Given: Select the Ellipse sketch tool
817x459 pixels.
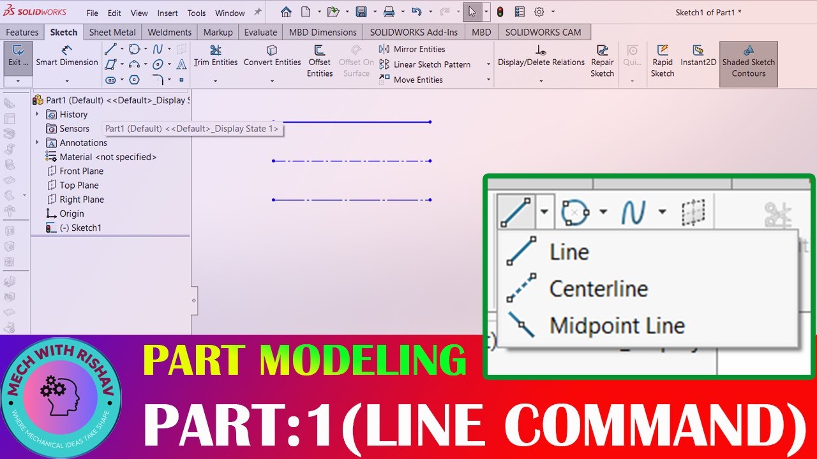Looking at the screenshot, I should pos(158,64).
